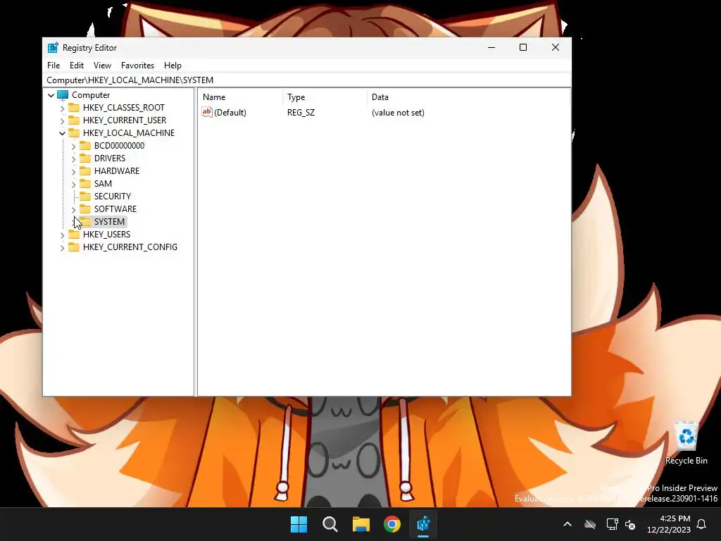Click the Registry Editor title bar icon
Screen dimensions: 721x541
click(53, 48)
